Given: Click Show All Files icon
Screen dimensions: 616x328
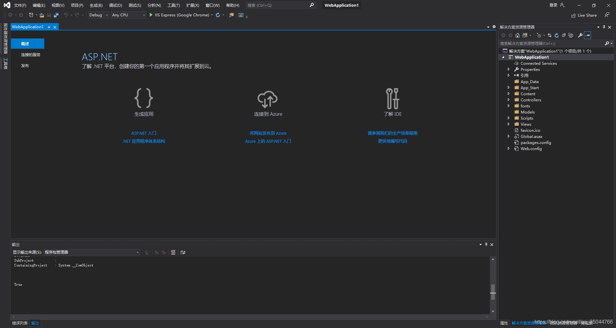Looking at the screenshot, I should coord(571,35).
